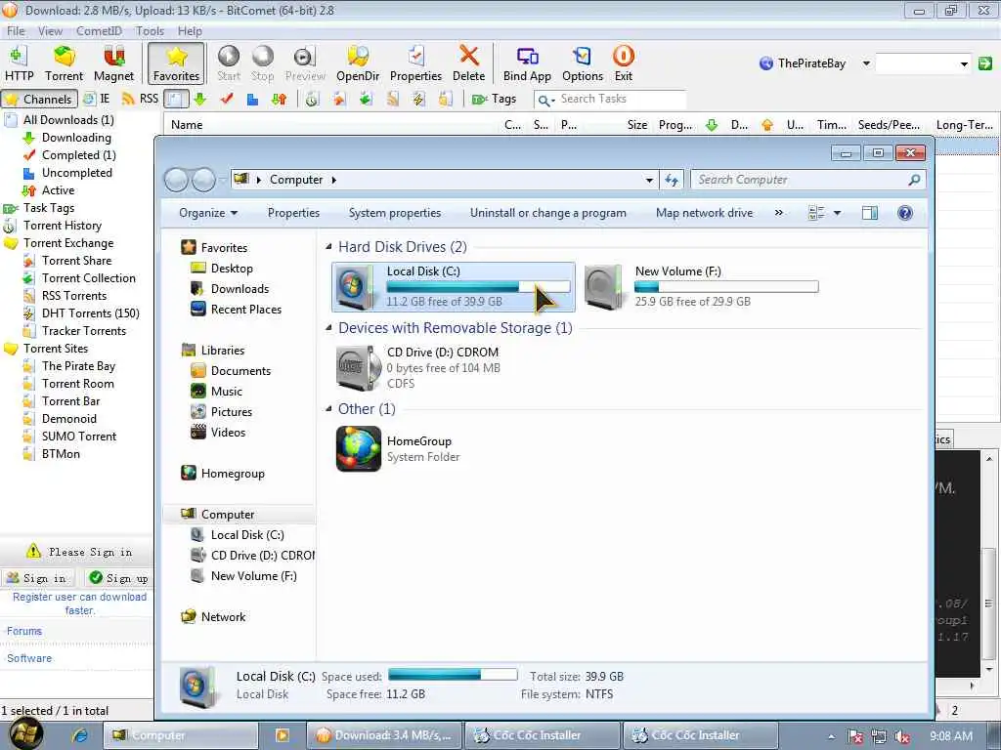1001x750 pixels.
Task: Show more Explorer toolbar commands chevron
Action: pyautogui.click(x=778, y=213)
